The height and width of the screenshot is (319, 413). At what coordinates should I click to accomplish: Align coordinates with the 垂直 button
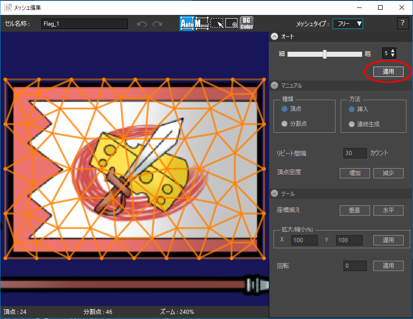pos(355,210)
